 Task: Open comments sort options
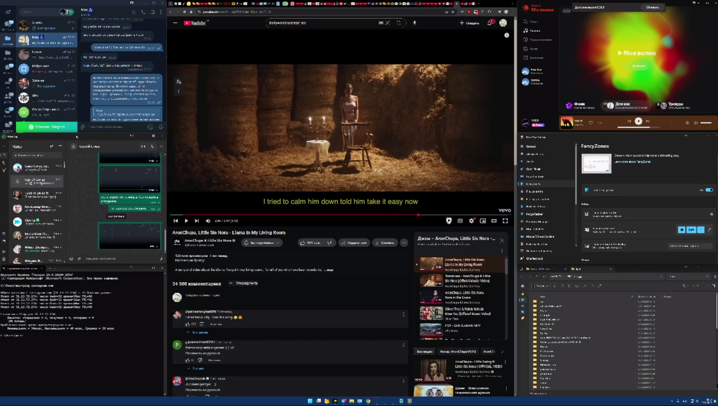[x=243, y=283]
